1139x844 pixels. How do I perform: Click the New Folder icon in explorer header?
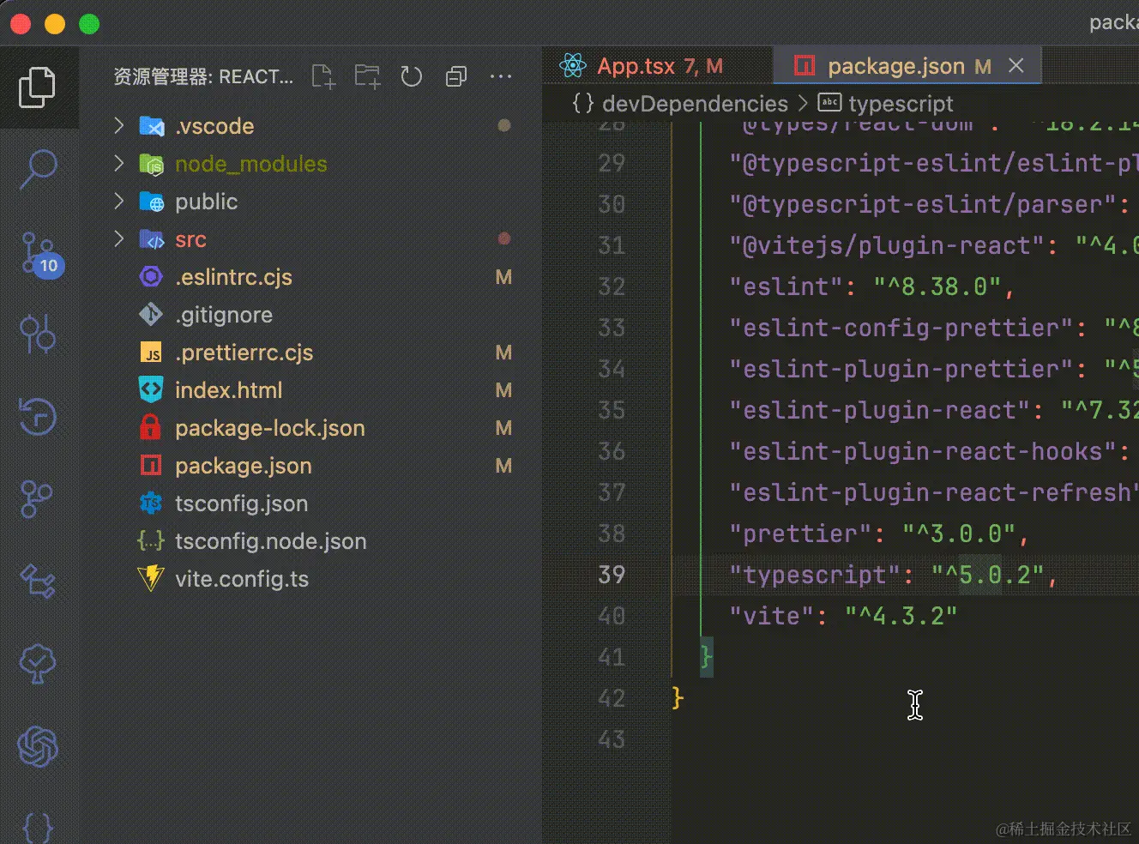[367, 76]
